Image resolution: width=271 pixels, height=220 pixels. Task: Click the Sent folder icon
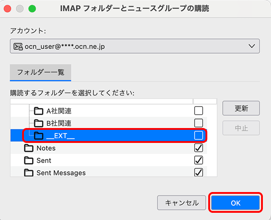coord(29,160)
